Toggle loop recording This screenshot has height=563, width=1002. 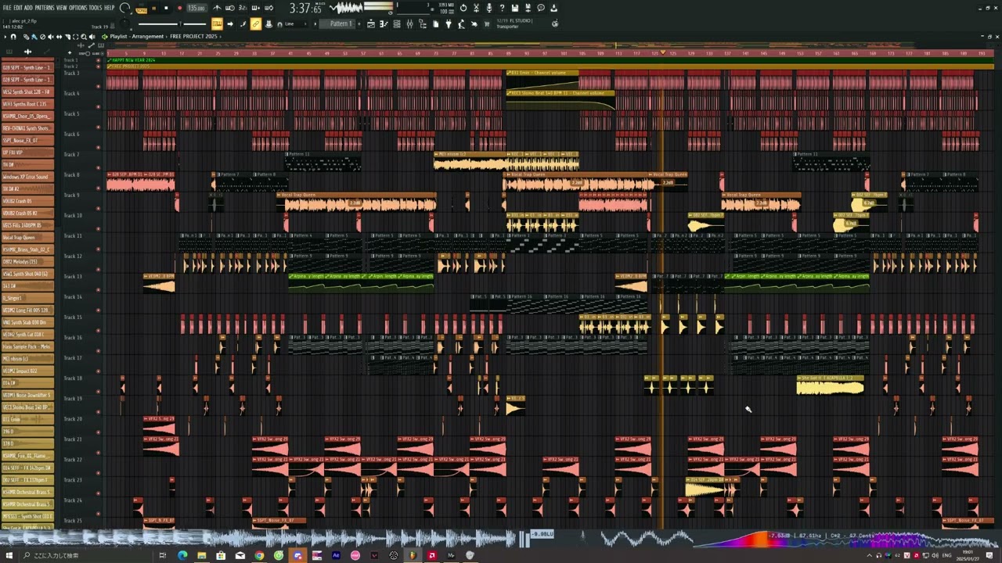[x=269, y=8]
